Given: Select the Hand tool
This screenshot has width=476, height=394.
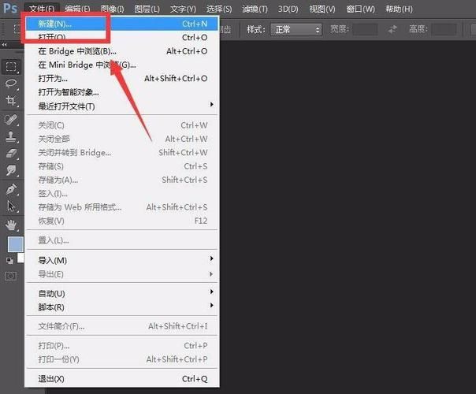Looking at the screenshot, I should (x=11, y=225).
